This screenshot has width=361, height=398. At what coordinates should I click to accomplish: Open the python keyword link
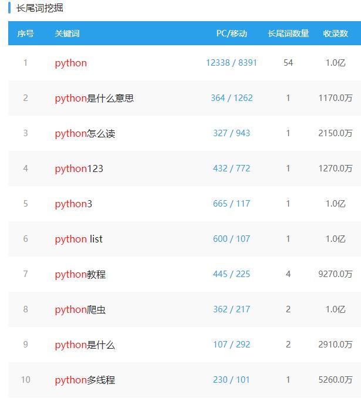(x=71, y=63)
